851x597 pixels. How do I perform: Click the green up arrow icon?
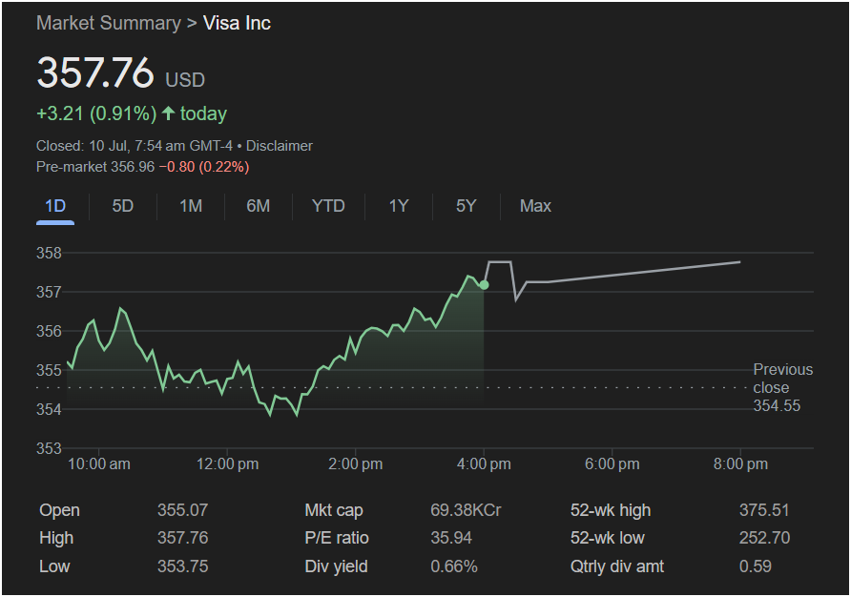(x=168, y=113)
